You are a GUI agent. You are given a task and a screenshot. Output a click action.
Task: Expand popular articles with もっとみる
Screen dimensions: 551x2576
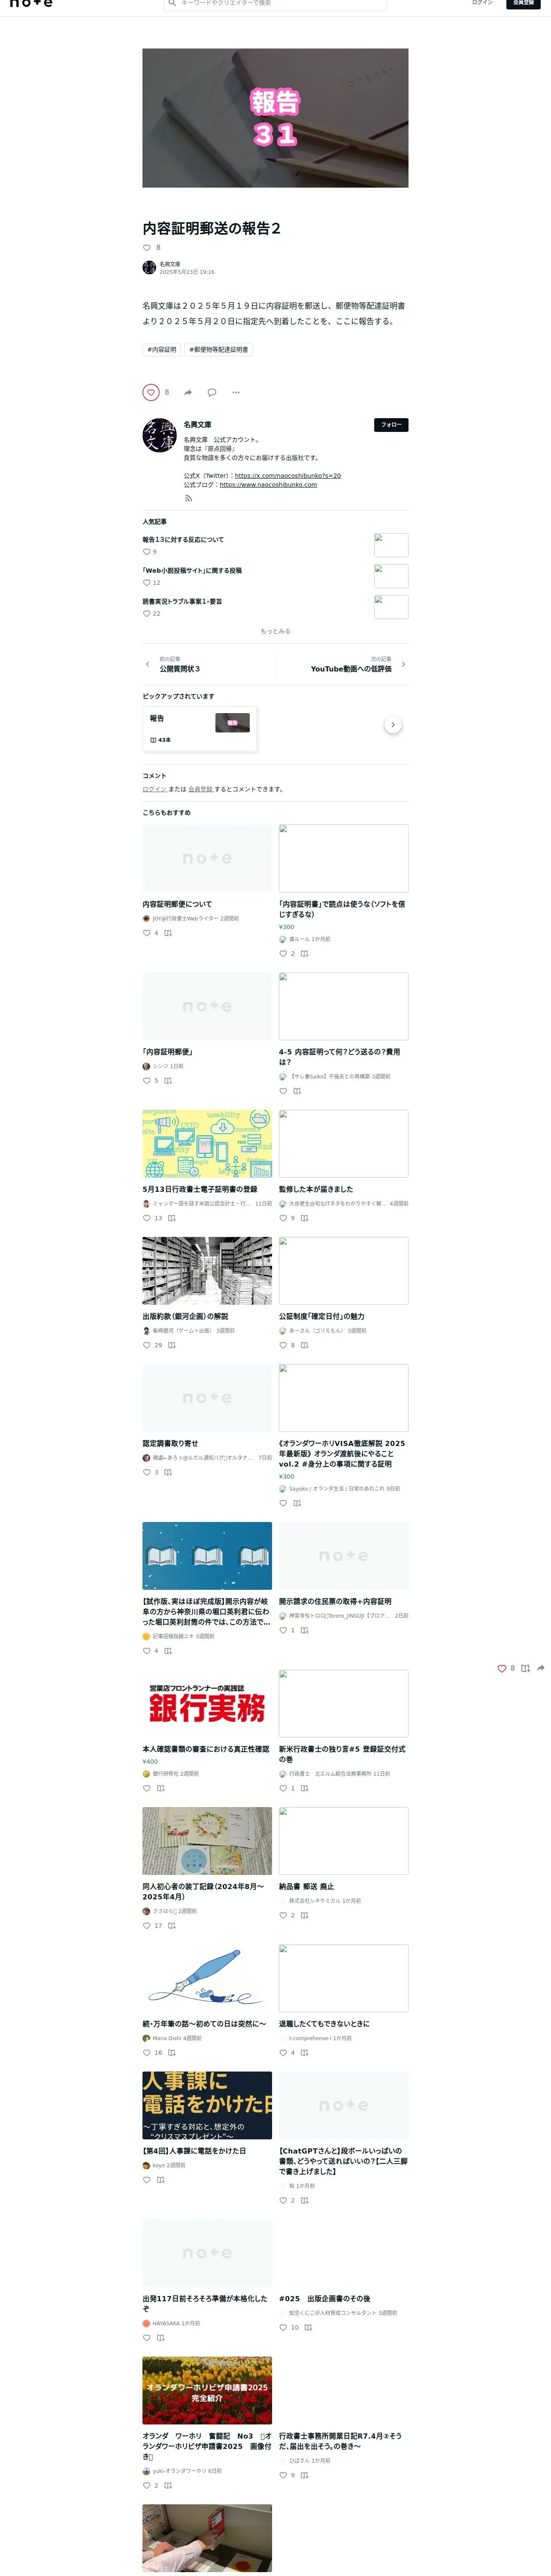(x=275, y=631)
